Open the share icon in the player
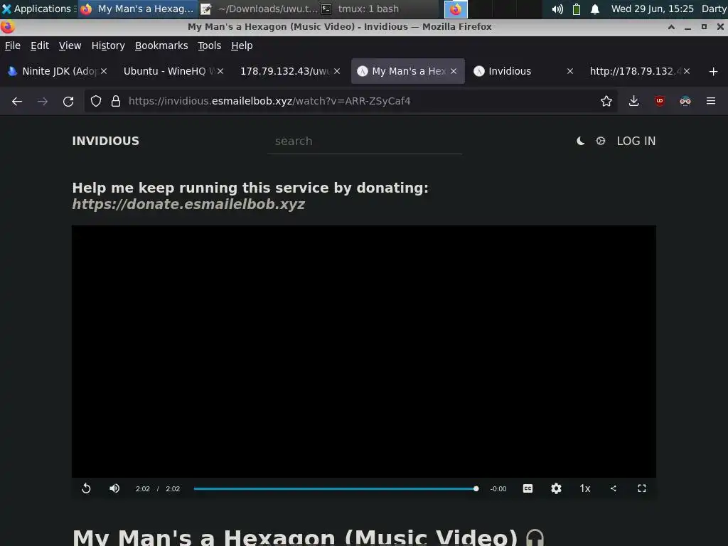This screenshot has height=546, width=728. point(614,488)
